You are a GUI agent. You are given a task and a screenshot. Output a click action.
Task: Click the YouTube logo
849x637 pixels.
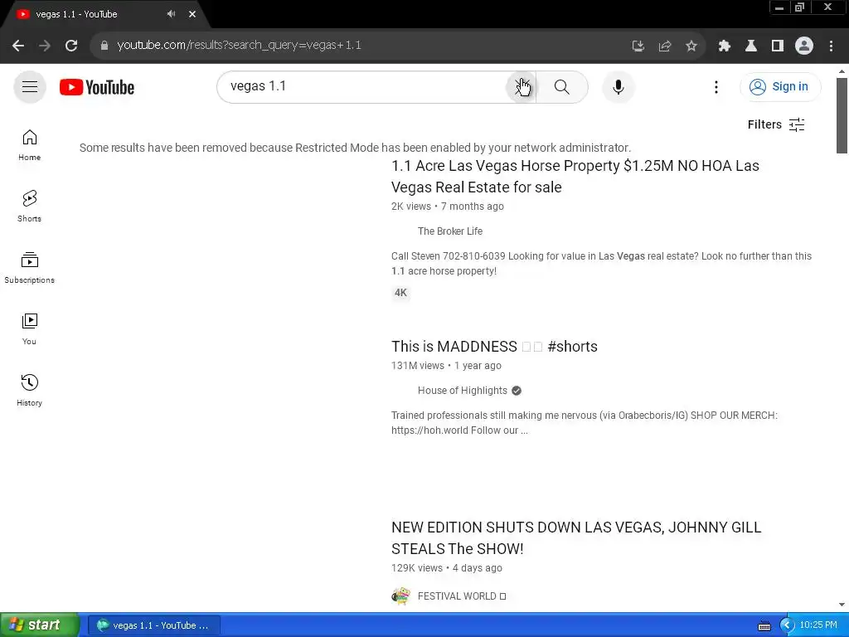tap(97, 87)
